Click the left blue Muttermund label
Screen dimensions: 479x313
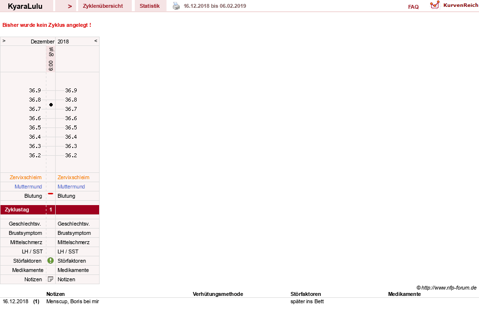pos(28,187)
